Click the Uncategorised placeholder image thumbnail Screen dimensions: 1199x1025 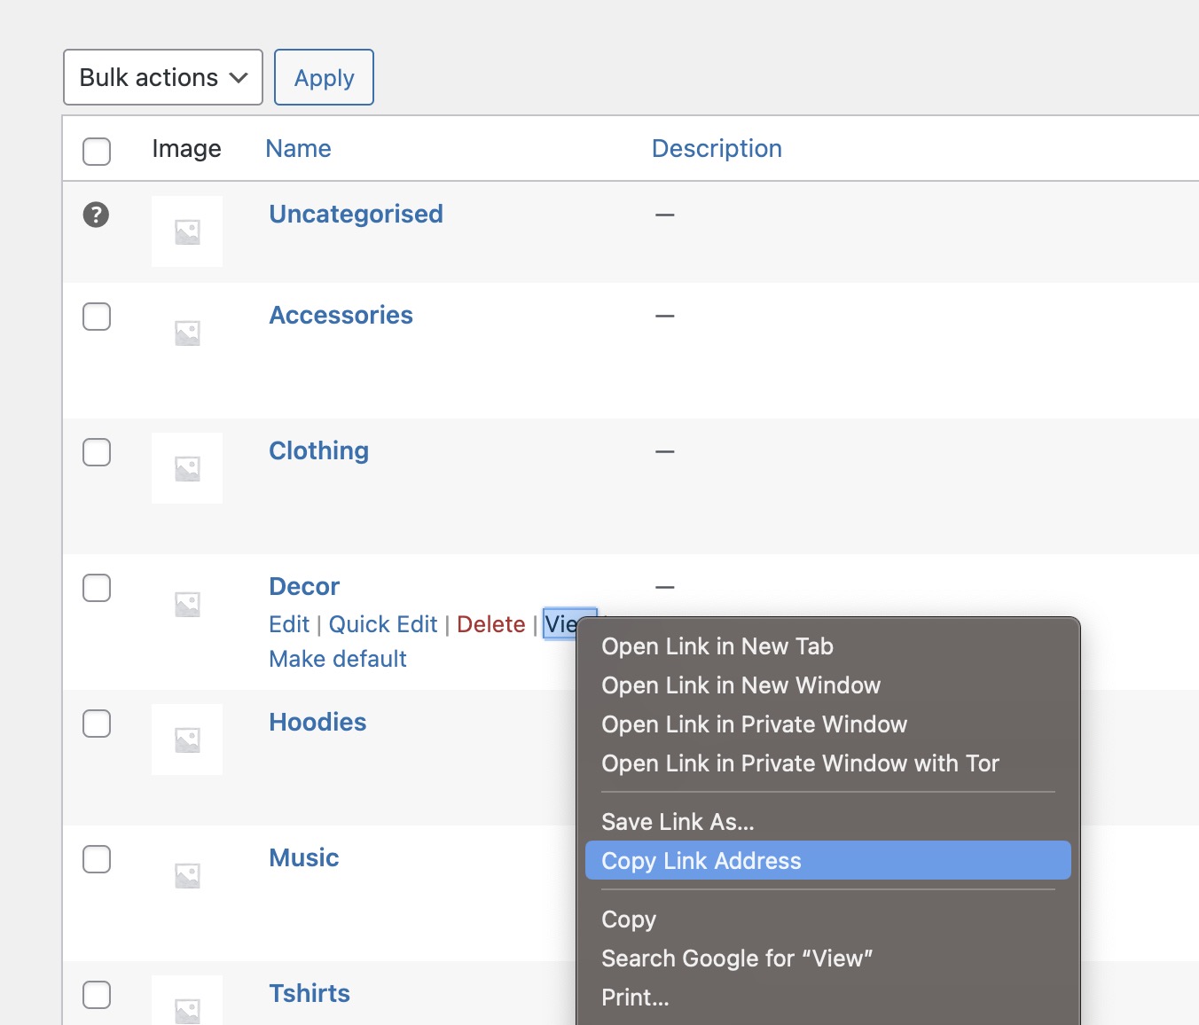tap(187, 231)
